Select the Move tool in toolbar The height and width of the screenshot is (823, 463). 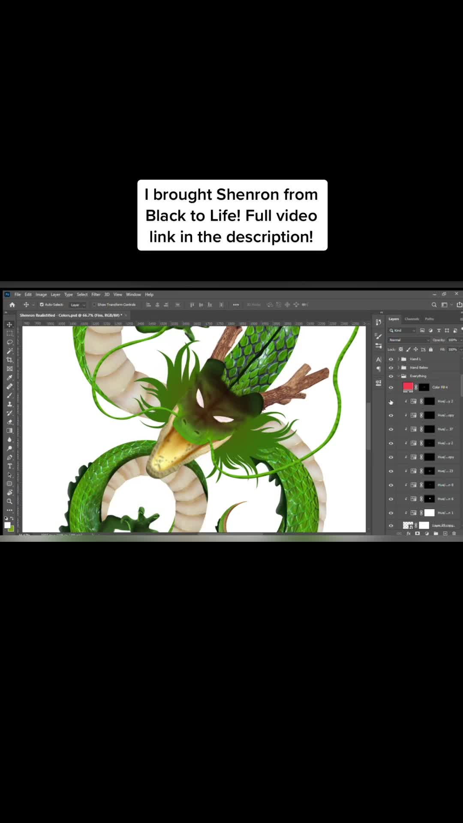click(9, 324)
